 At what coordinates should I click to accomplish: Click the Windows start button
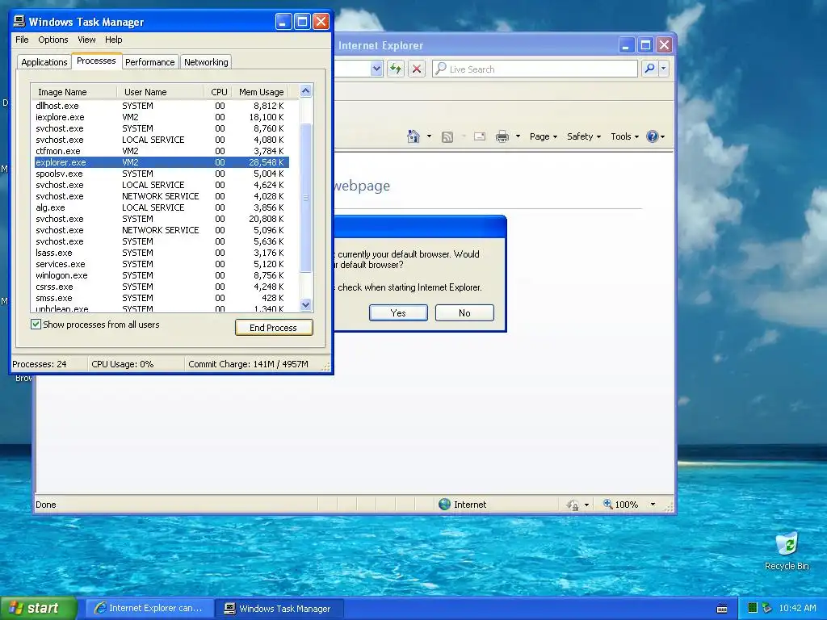(x=39, y=608)
